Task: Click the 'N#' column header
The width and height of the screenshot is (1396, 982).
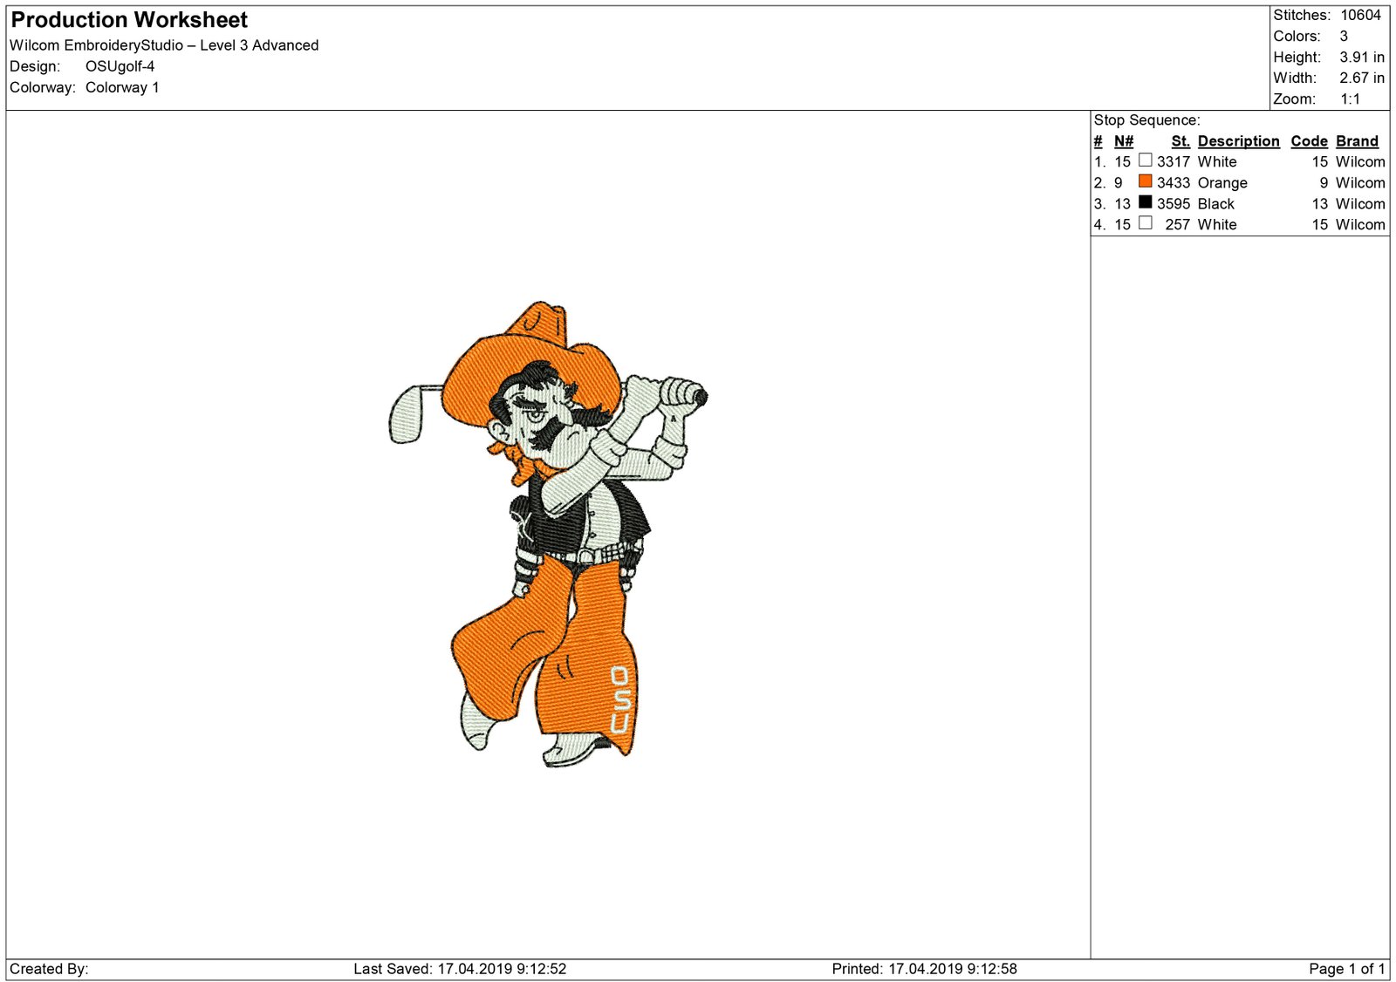Action: tap(1123, 141)
